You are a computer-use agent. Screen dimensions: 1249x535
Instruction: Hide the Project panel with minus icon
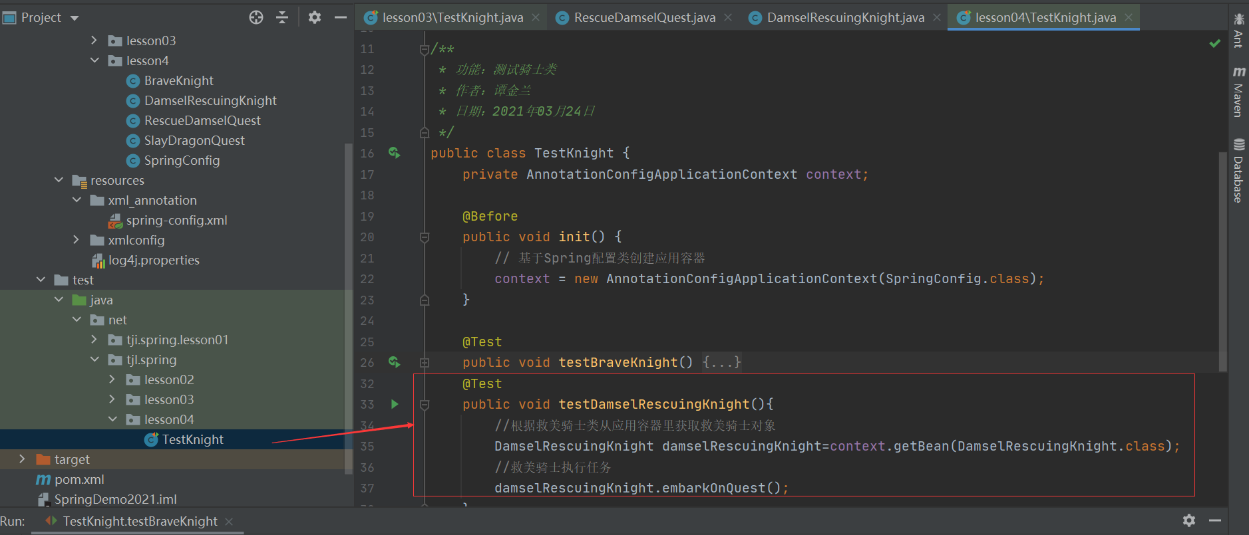pos(341,17)
